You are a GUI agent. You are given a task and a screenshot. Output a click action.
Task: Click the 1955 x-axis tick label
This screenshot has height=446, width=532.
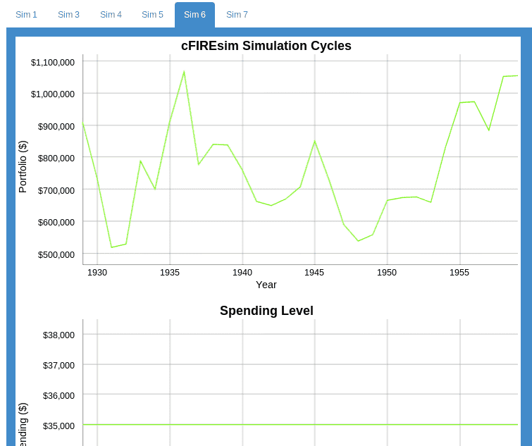coord(459,272)
